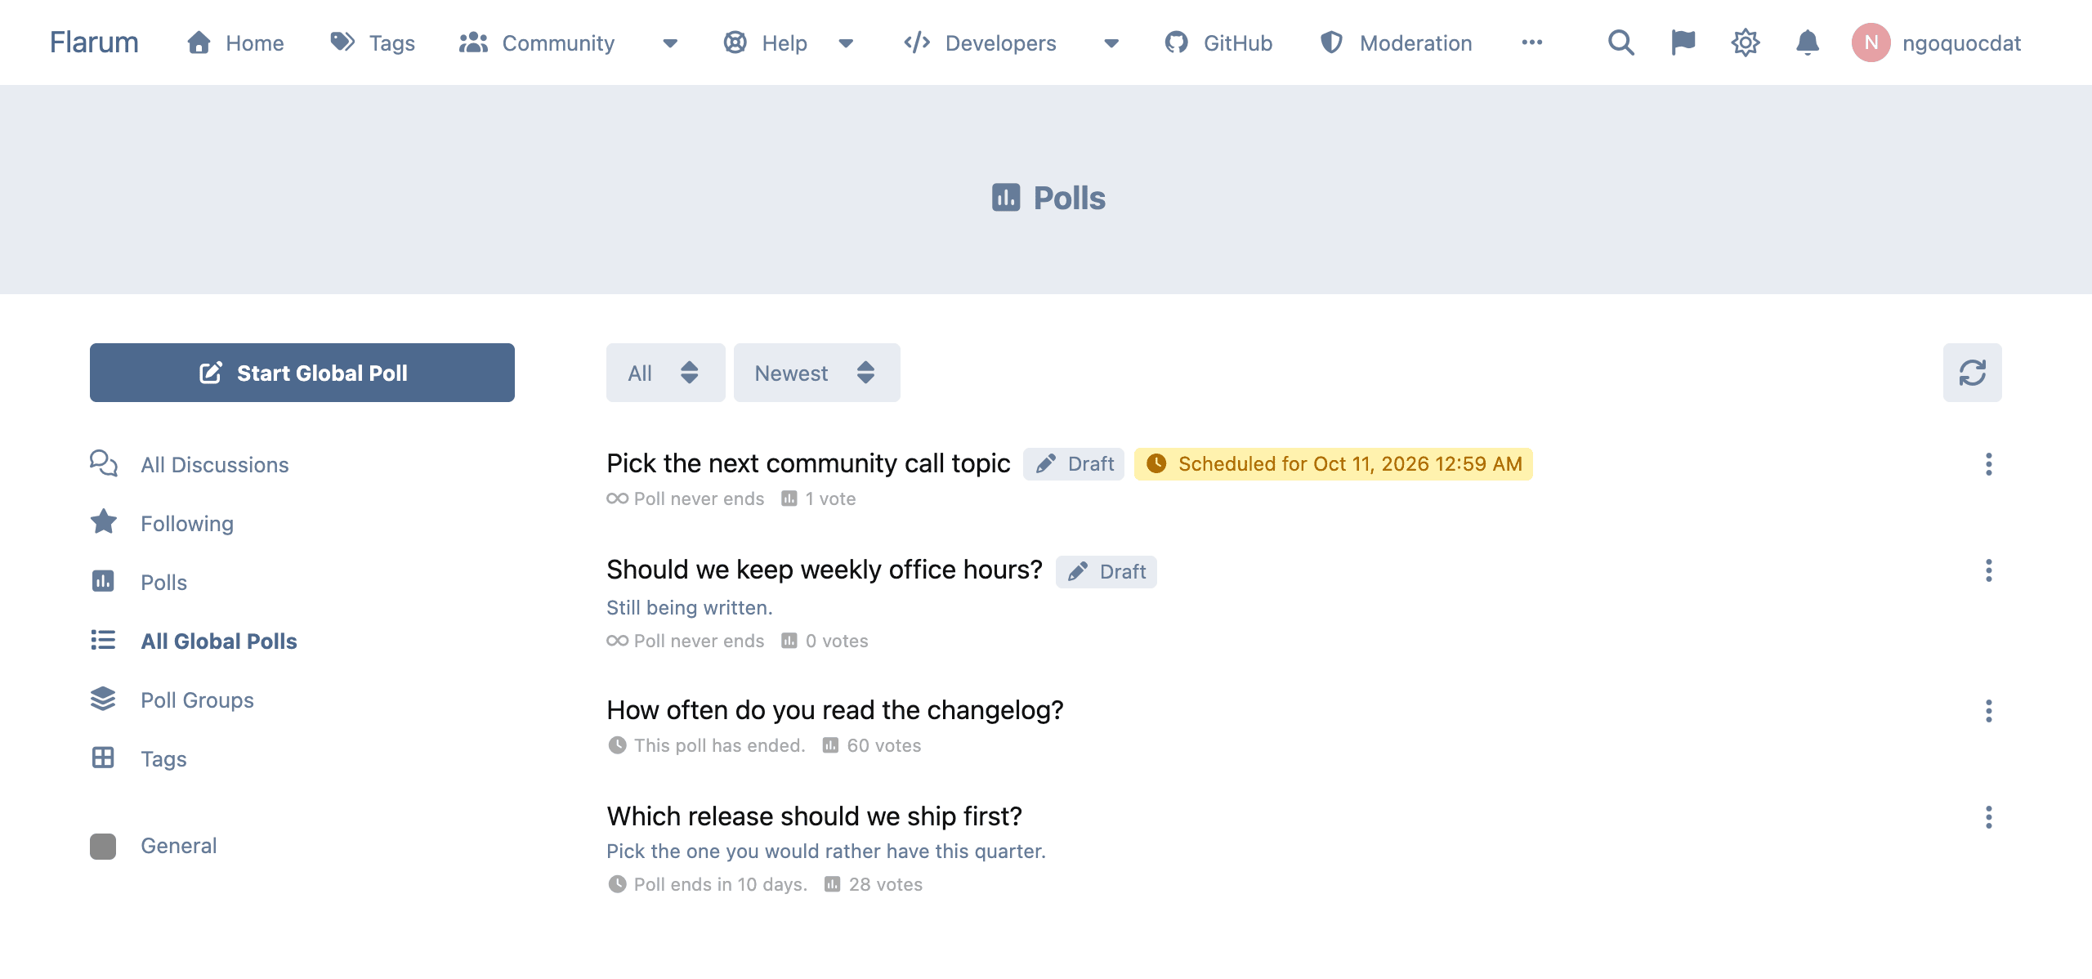Click the Poll Groups layers icon
This screenshot has height=979, width=2092.
pos(103,699)
